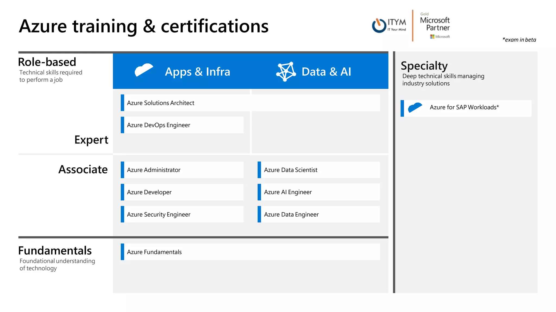Click 'Technical skills required to perform a job' text
556x312 pixels.
coord(51,76)
